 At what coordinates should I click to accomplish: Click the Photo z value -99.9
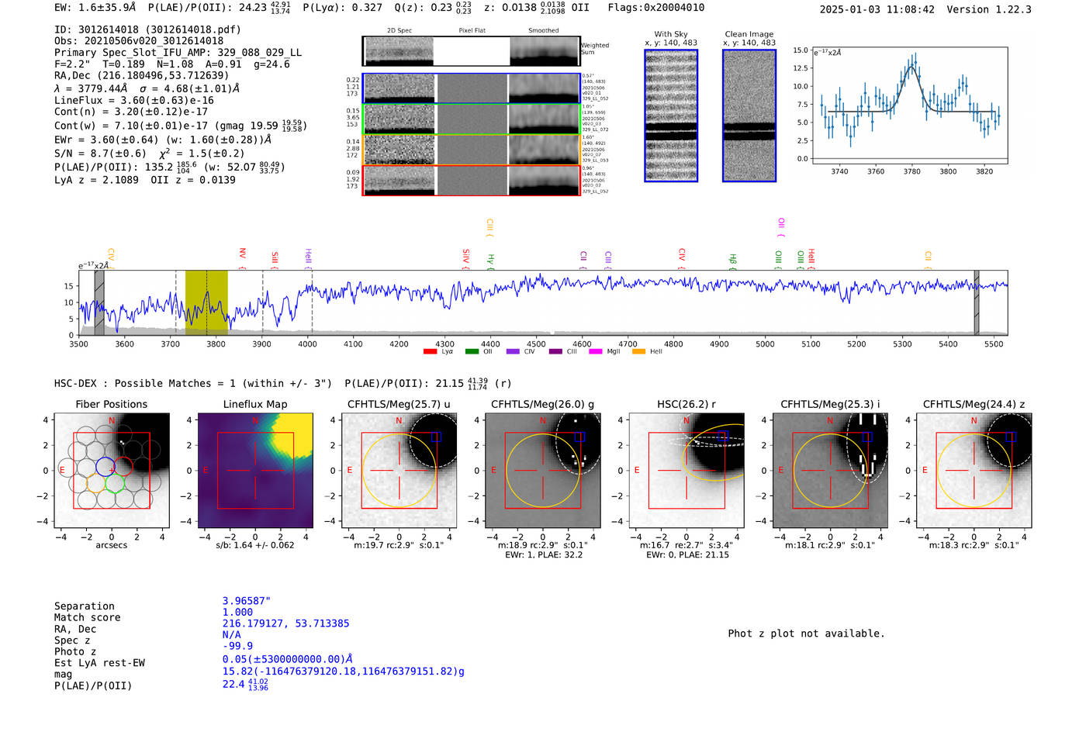(x=237, y=646)
